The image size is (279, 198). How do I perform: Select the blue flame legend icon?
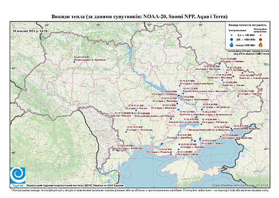pos(232,45)
